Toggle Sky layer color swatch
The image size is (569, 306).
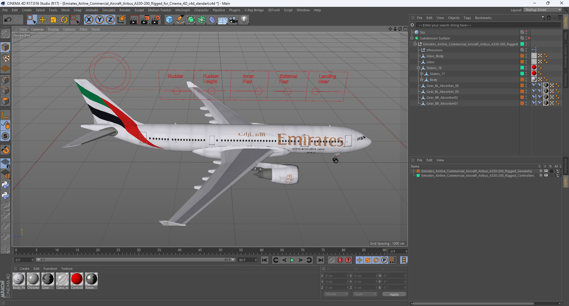[522, 32]
